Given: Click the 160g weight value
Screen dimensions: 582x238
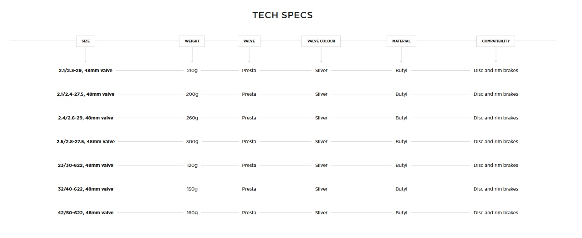Looking at the screenshot, I should [x=192, y=213].
